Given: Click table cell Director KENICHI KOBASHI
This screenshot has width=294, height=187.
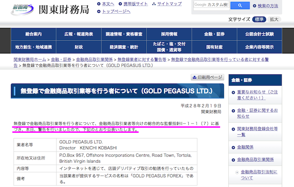Looking at the screenshot, I should pos(88,148).
